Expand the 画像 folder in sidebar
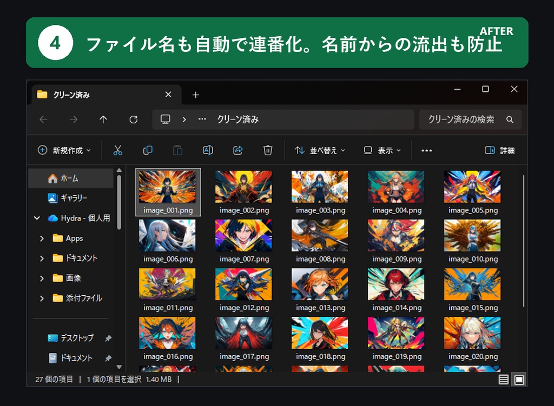Viewport: 554px width, 406px height. click(x=42, y=278)
